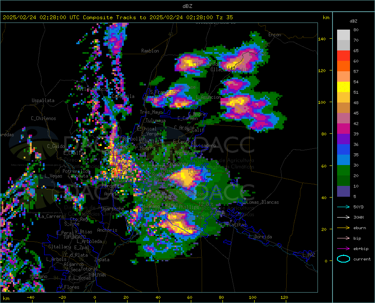Click the Tres_Mayo place label
The width and height of the screenshot is (375, 303).
[151, 112]
